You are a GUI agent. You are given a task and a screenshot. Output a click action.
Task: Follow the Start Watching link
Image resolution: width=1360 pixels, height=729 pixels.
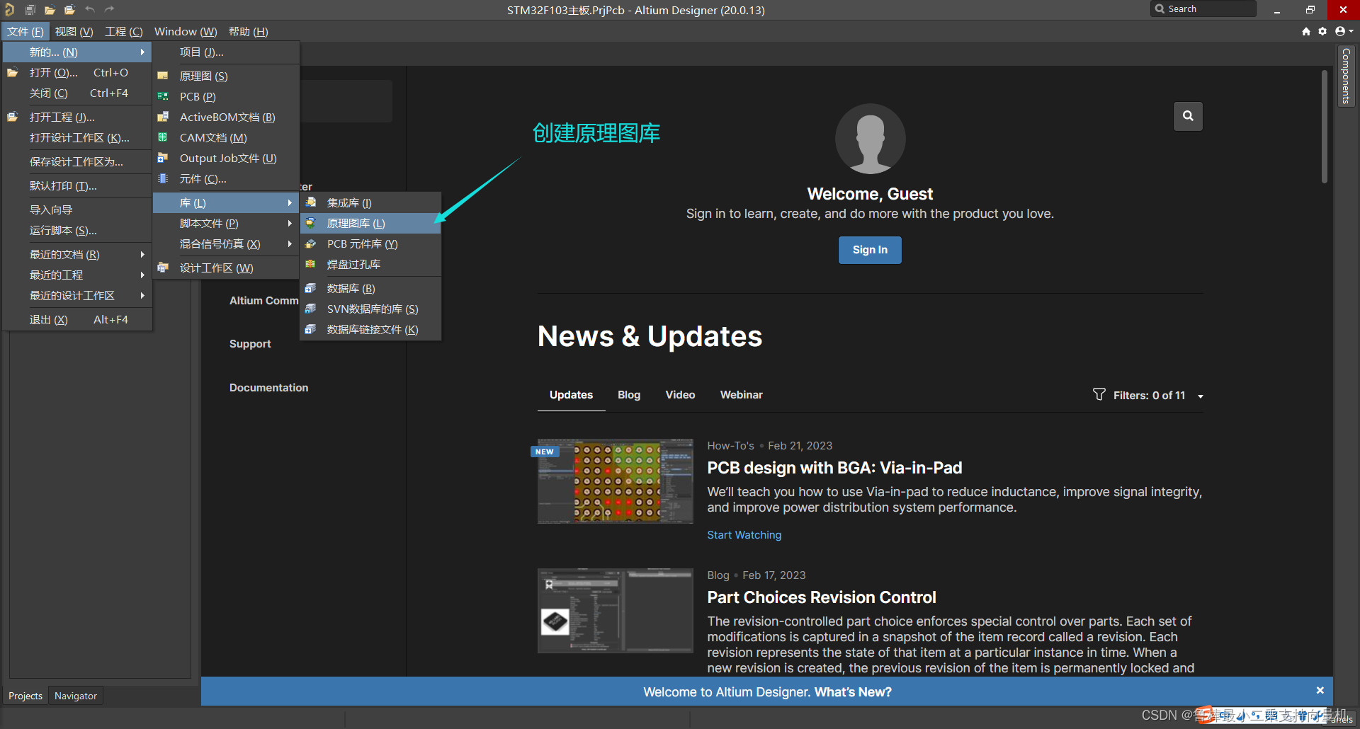[744, 535]
